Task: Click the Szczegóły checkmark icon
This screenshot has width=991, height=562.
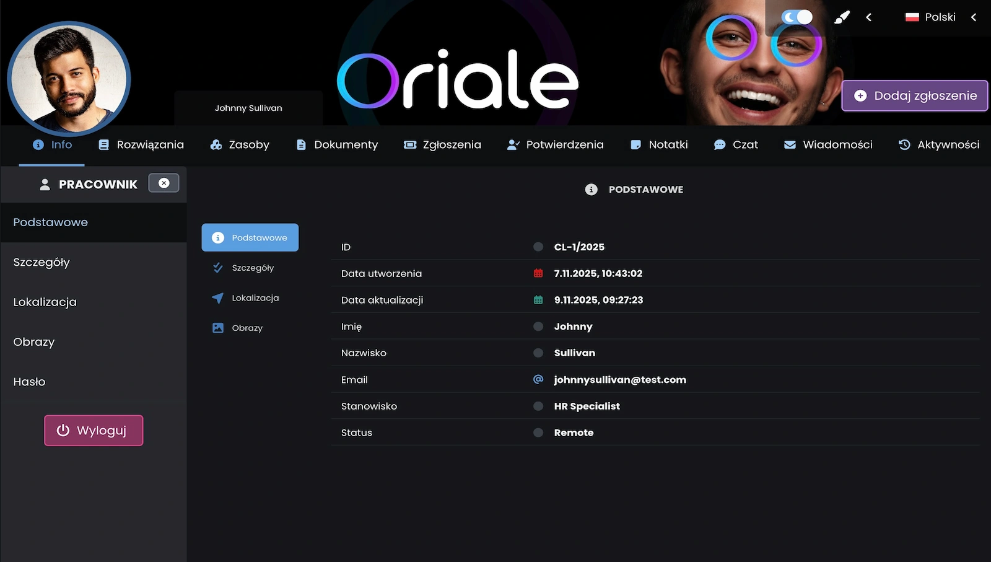Action: pyautogui.click(x=218, y=268)
